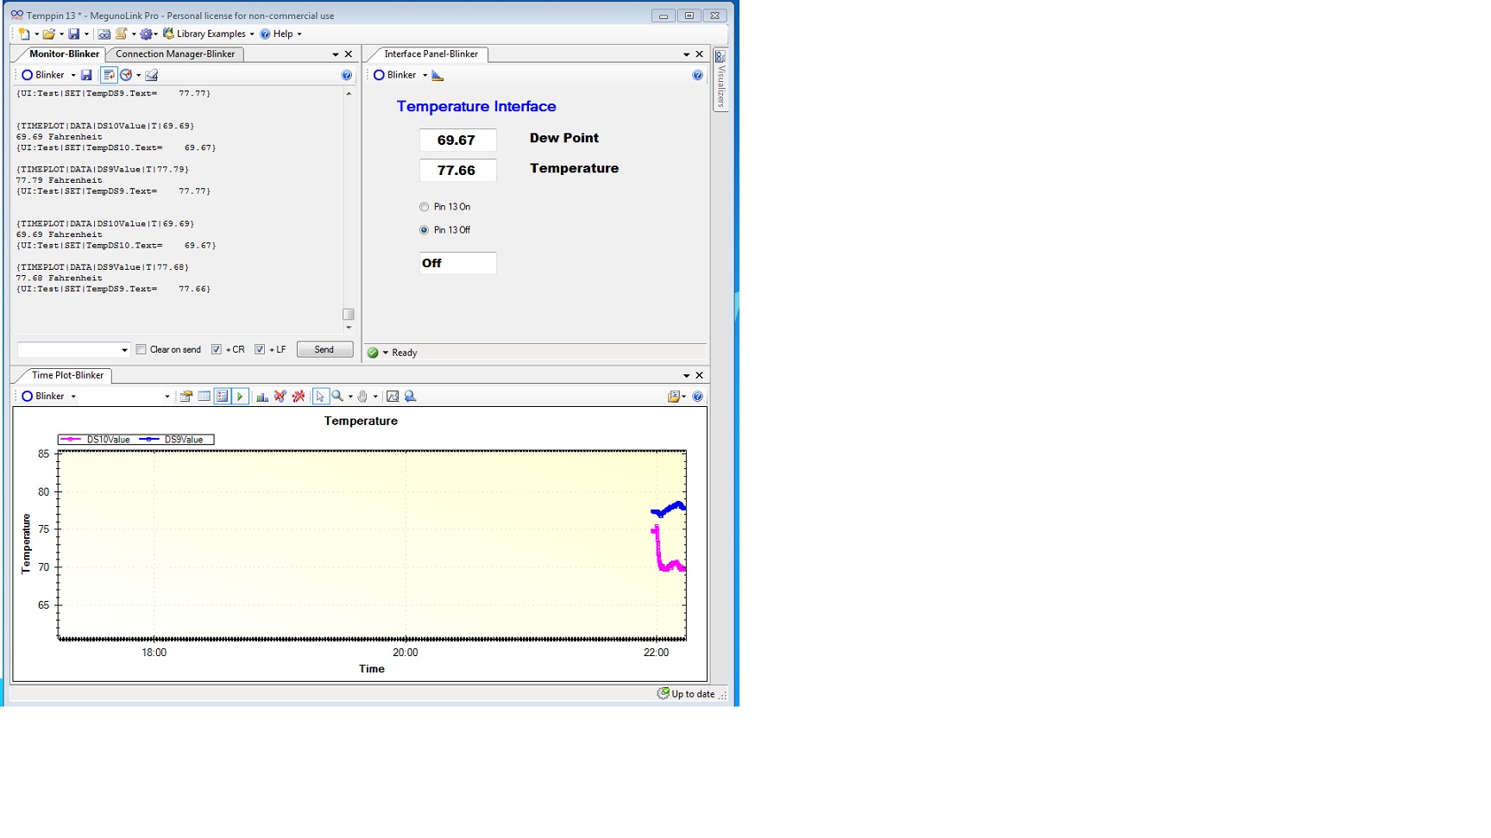Open the interface designer icon beside Blinker

pos(437,76)
